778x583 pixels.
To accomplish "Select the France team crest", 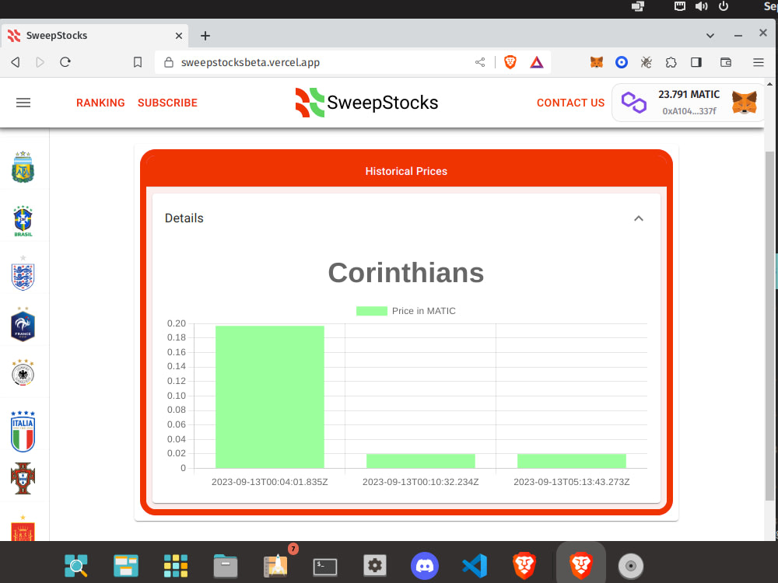I will pyautogui.click(x=23, y=325).
